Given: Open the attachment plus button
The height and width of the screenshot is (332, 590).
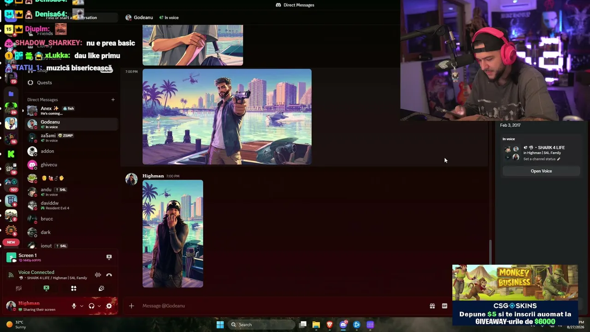Looking at the screenshot, I should pos(131,306).
